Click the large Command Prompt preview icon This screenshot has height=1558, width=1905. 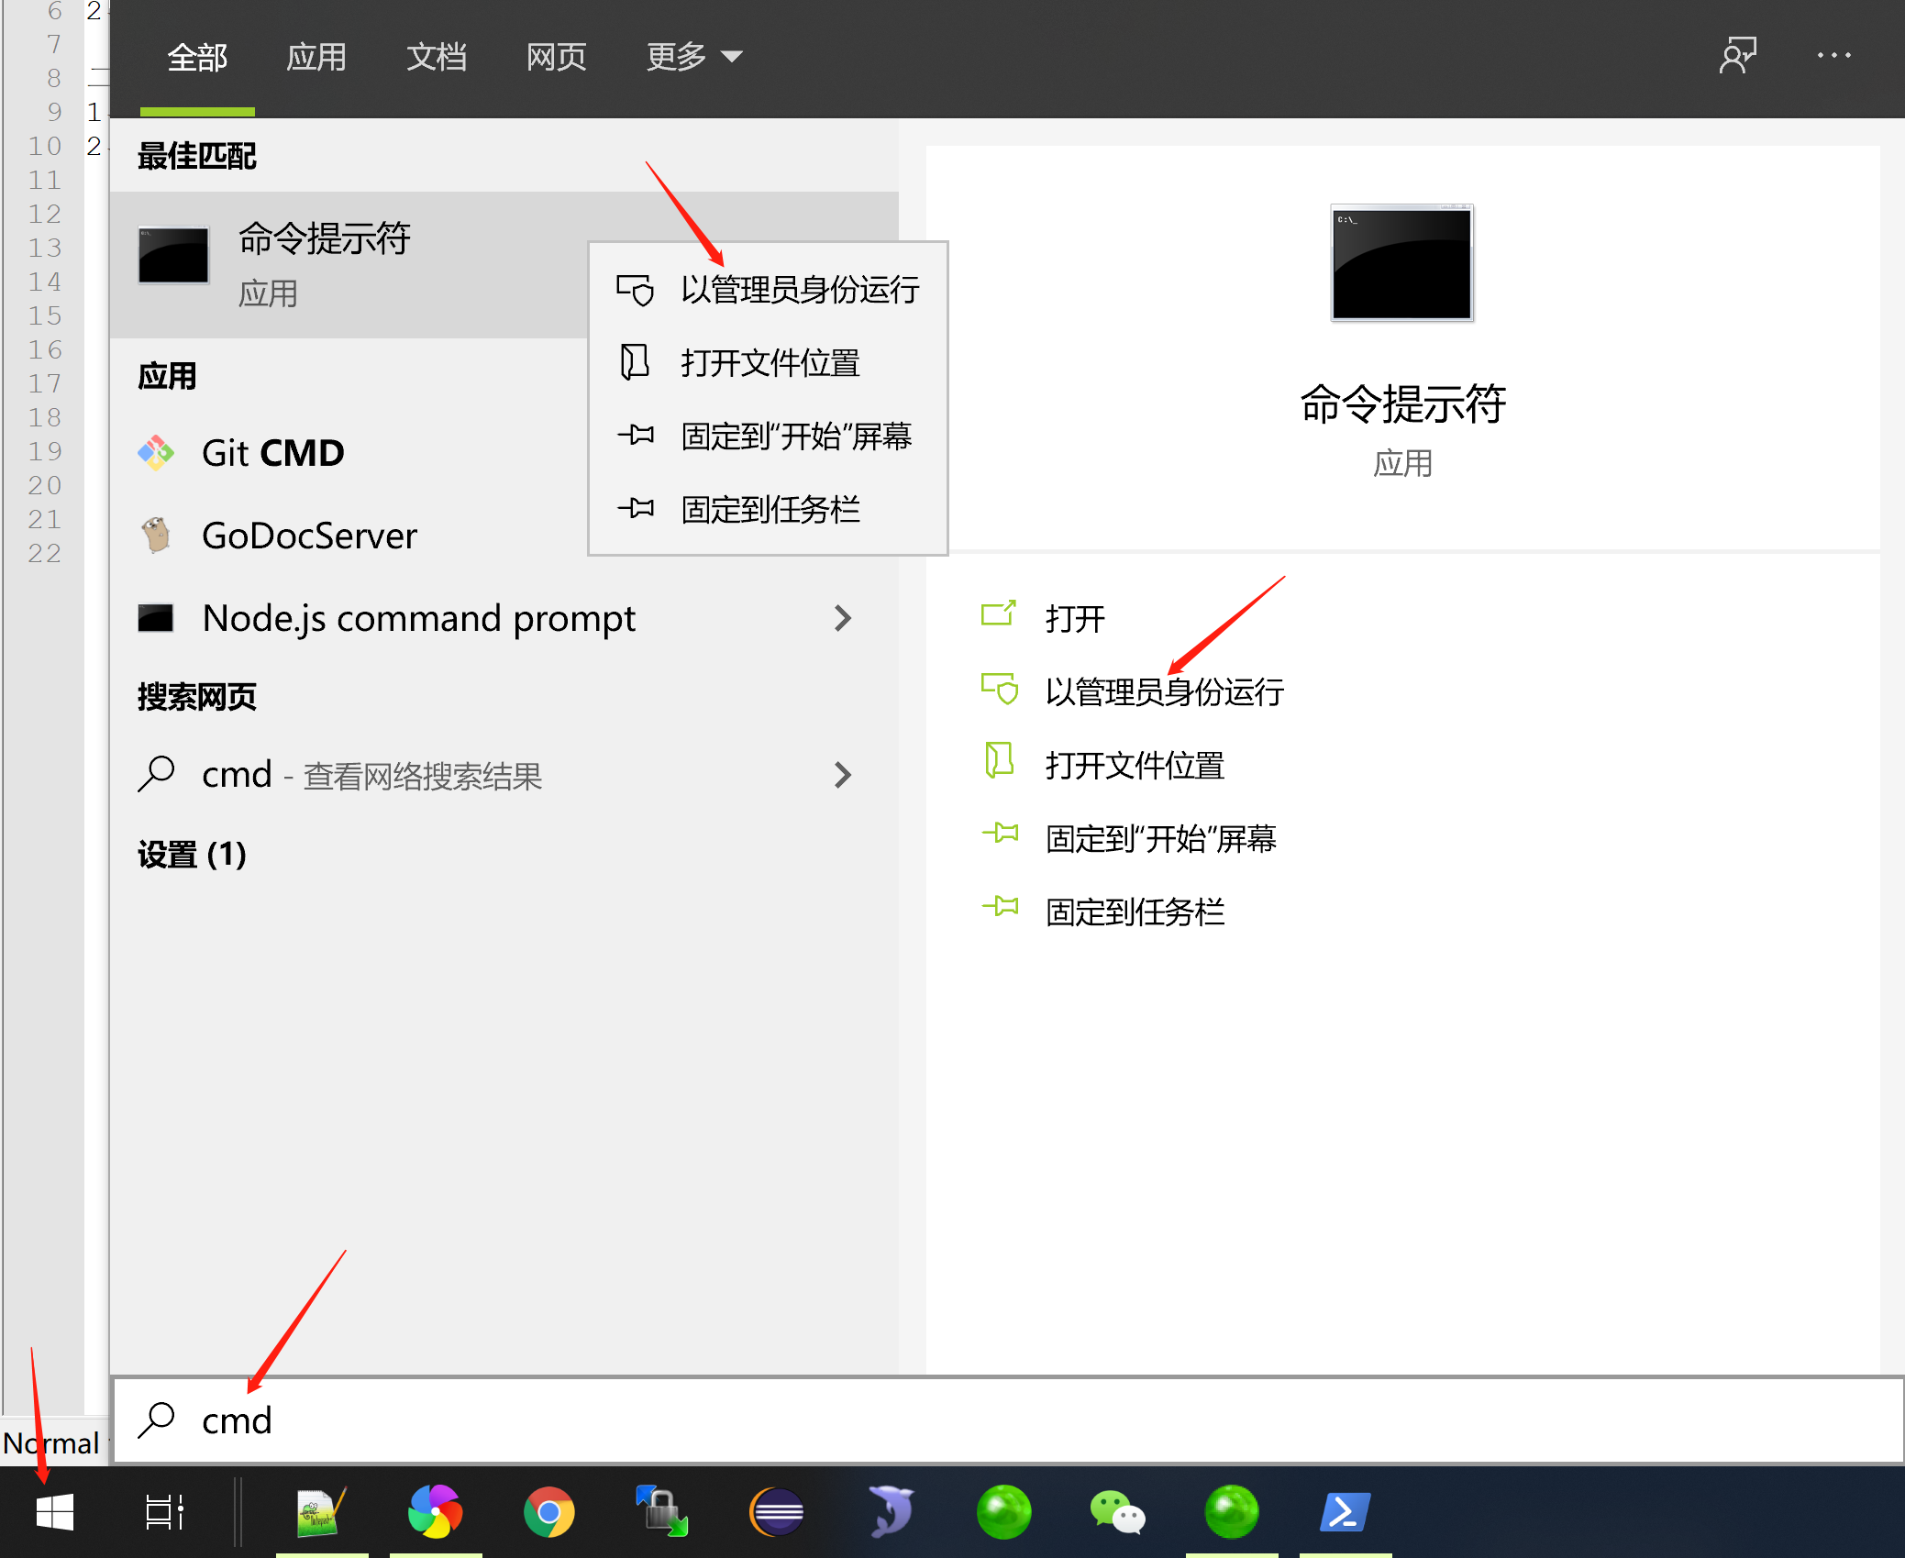pyautogui.click(x=1401, y=263)
